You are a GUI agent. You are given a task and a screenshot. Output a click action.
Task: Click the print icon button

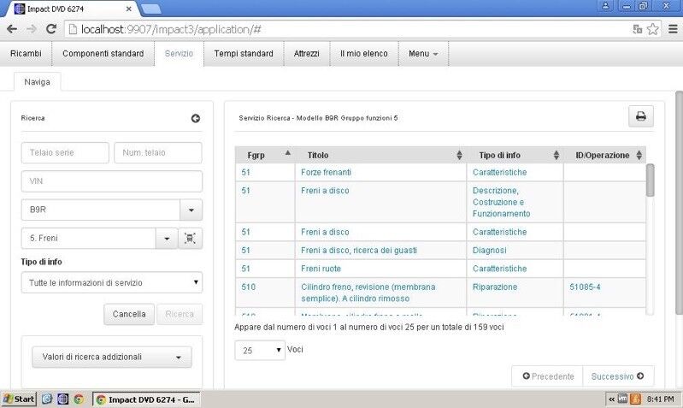pos(640,117)
